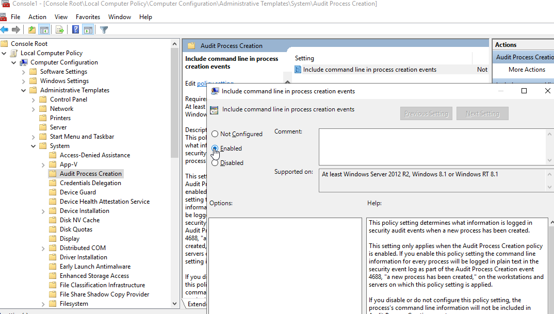Open the Action menu
Viewport: 554px width, 314px height.
pos(37,17)
